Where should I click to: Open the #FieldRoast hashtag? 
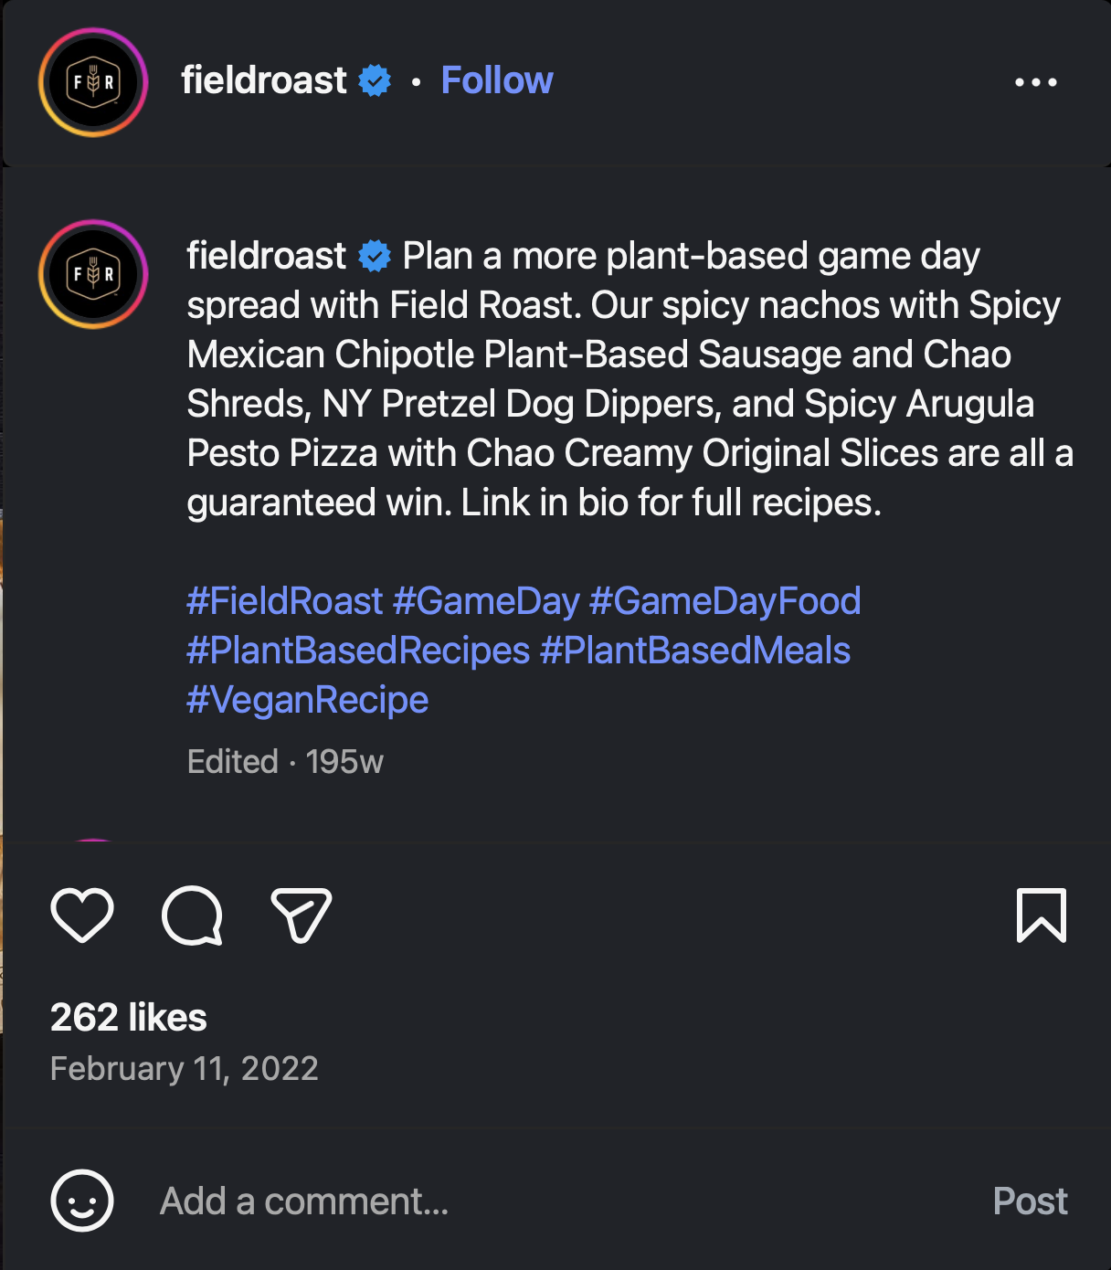pyautogui.click(x=285, y=601)
